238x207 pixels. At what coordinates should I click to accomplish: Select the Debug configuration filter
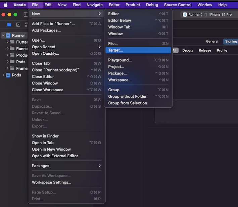point(187,50)
